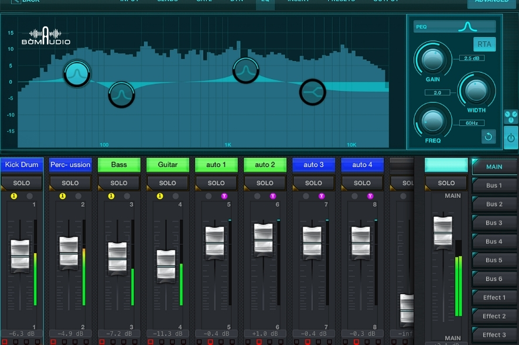Click the yellow group 1 indicator on Bass
Viewport: 519px width, 345px height.
pos(111,196)
